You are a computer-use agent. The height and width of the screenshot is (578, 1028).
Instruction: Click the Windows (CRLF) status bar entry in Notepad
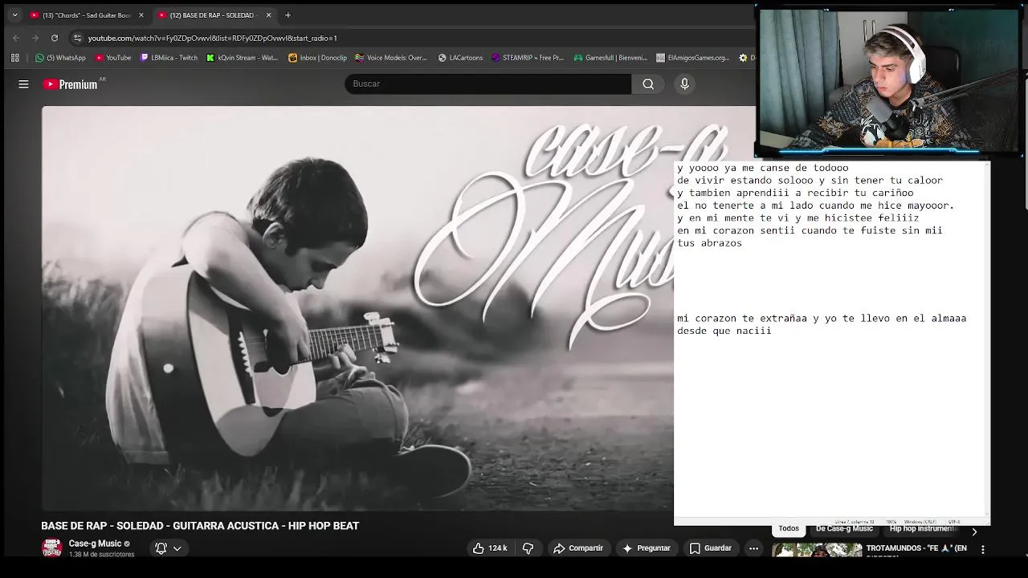(920, 522)
